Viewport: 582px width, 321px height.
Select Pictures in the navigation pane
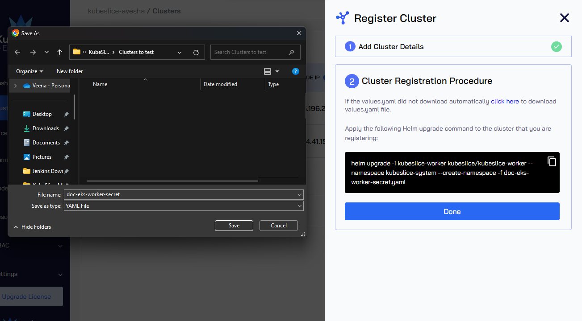[42, 157]
